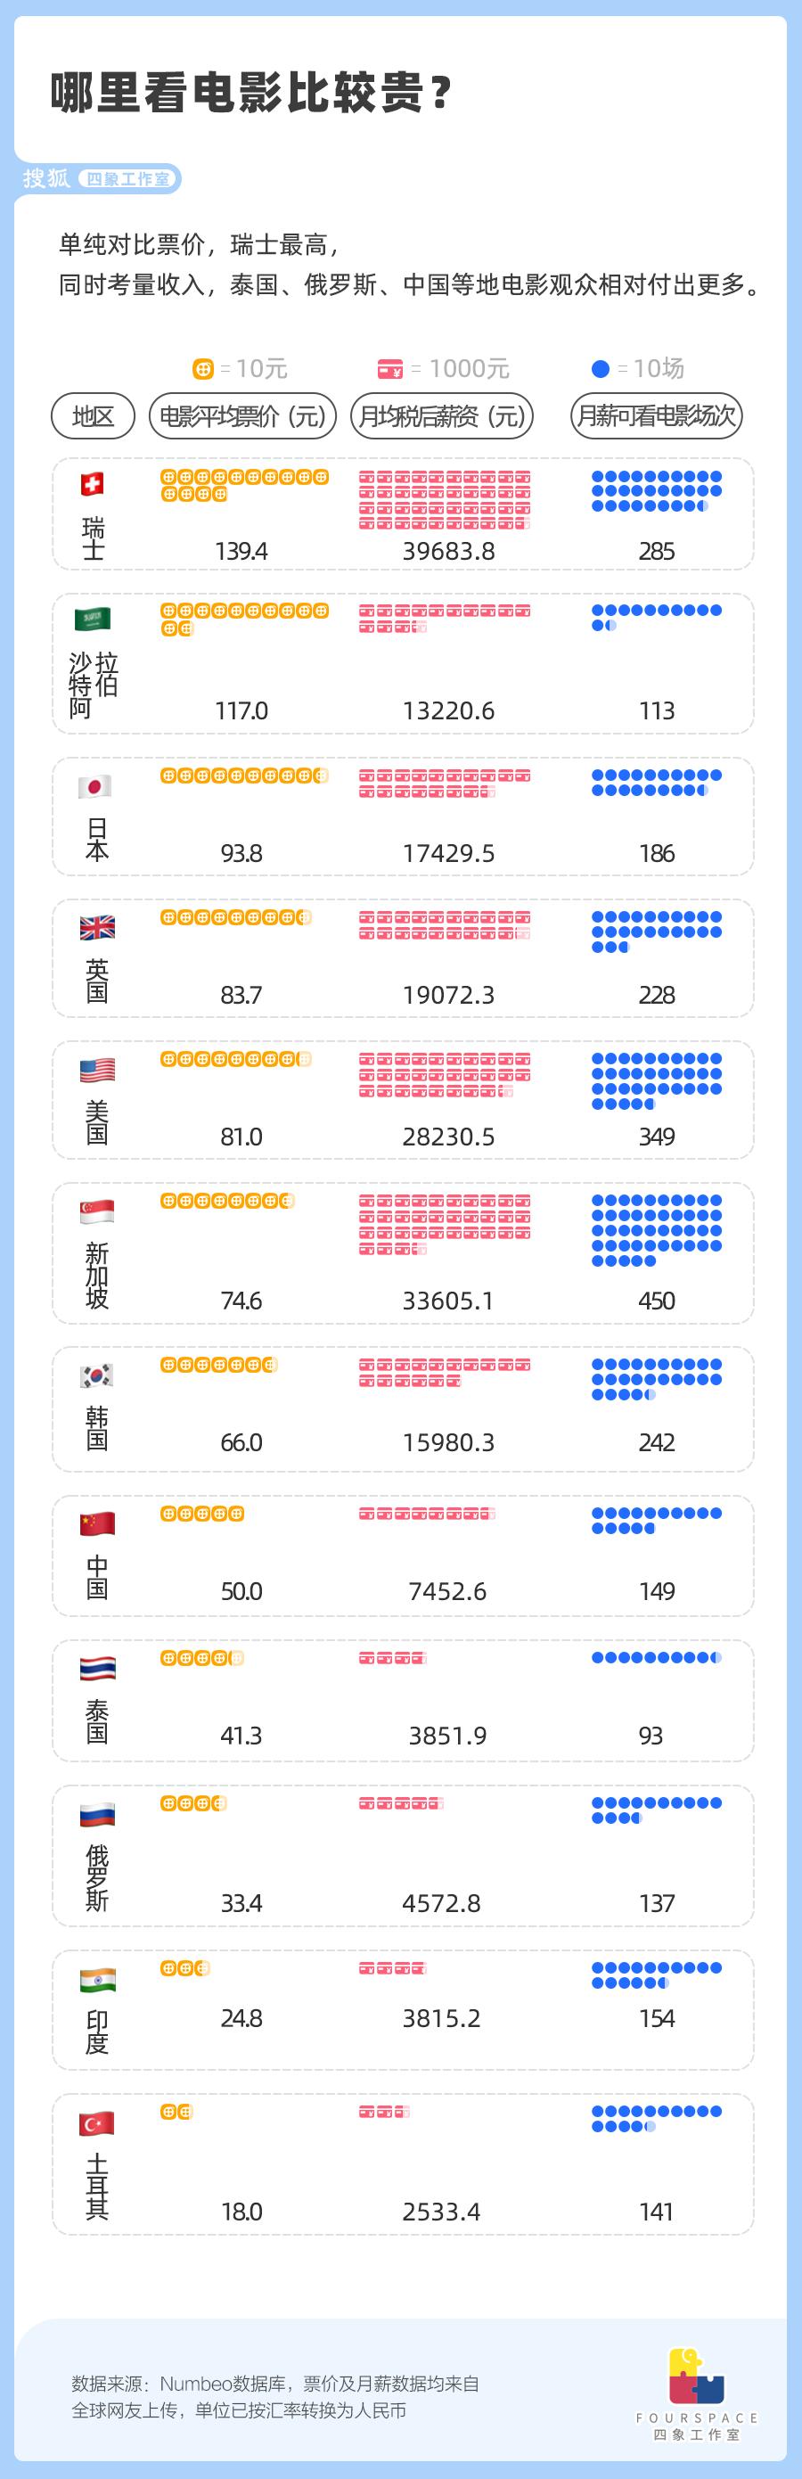This screenshot has height=2479, width=802.
Task: Select the 月薪可看电影场次 header pill
Action: click(x=657, y=416)
